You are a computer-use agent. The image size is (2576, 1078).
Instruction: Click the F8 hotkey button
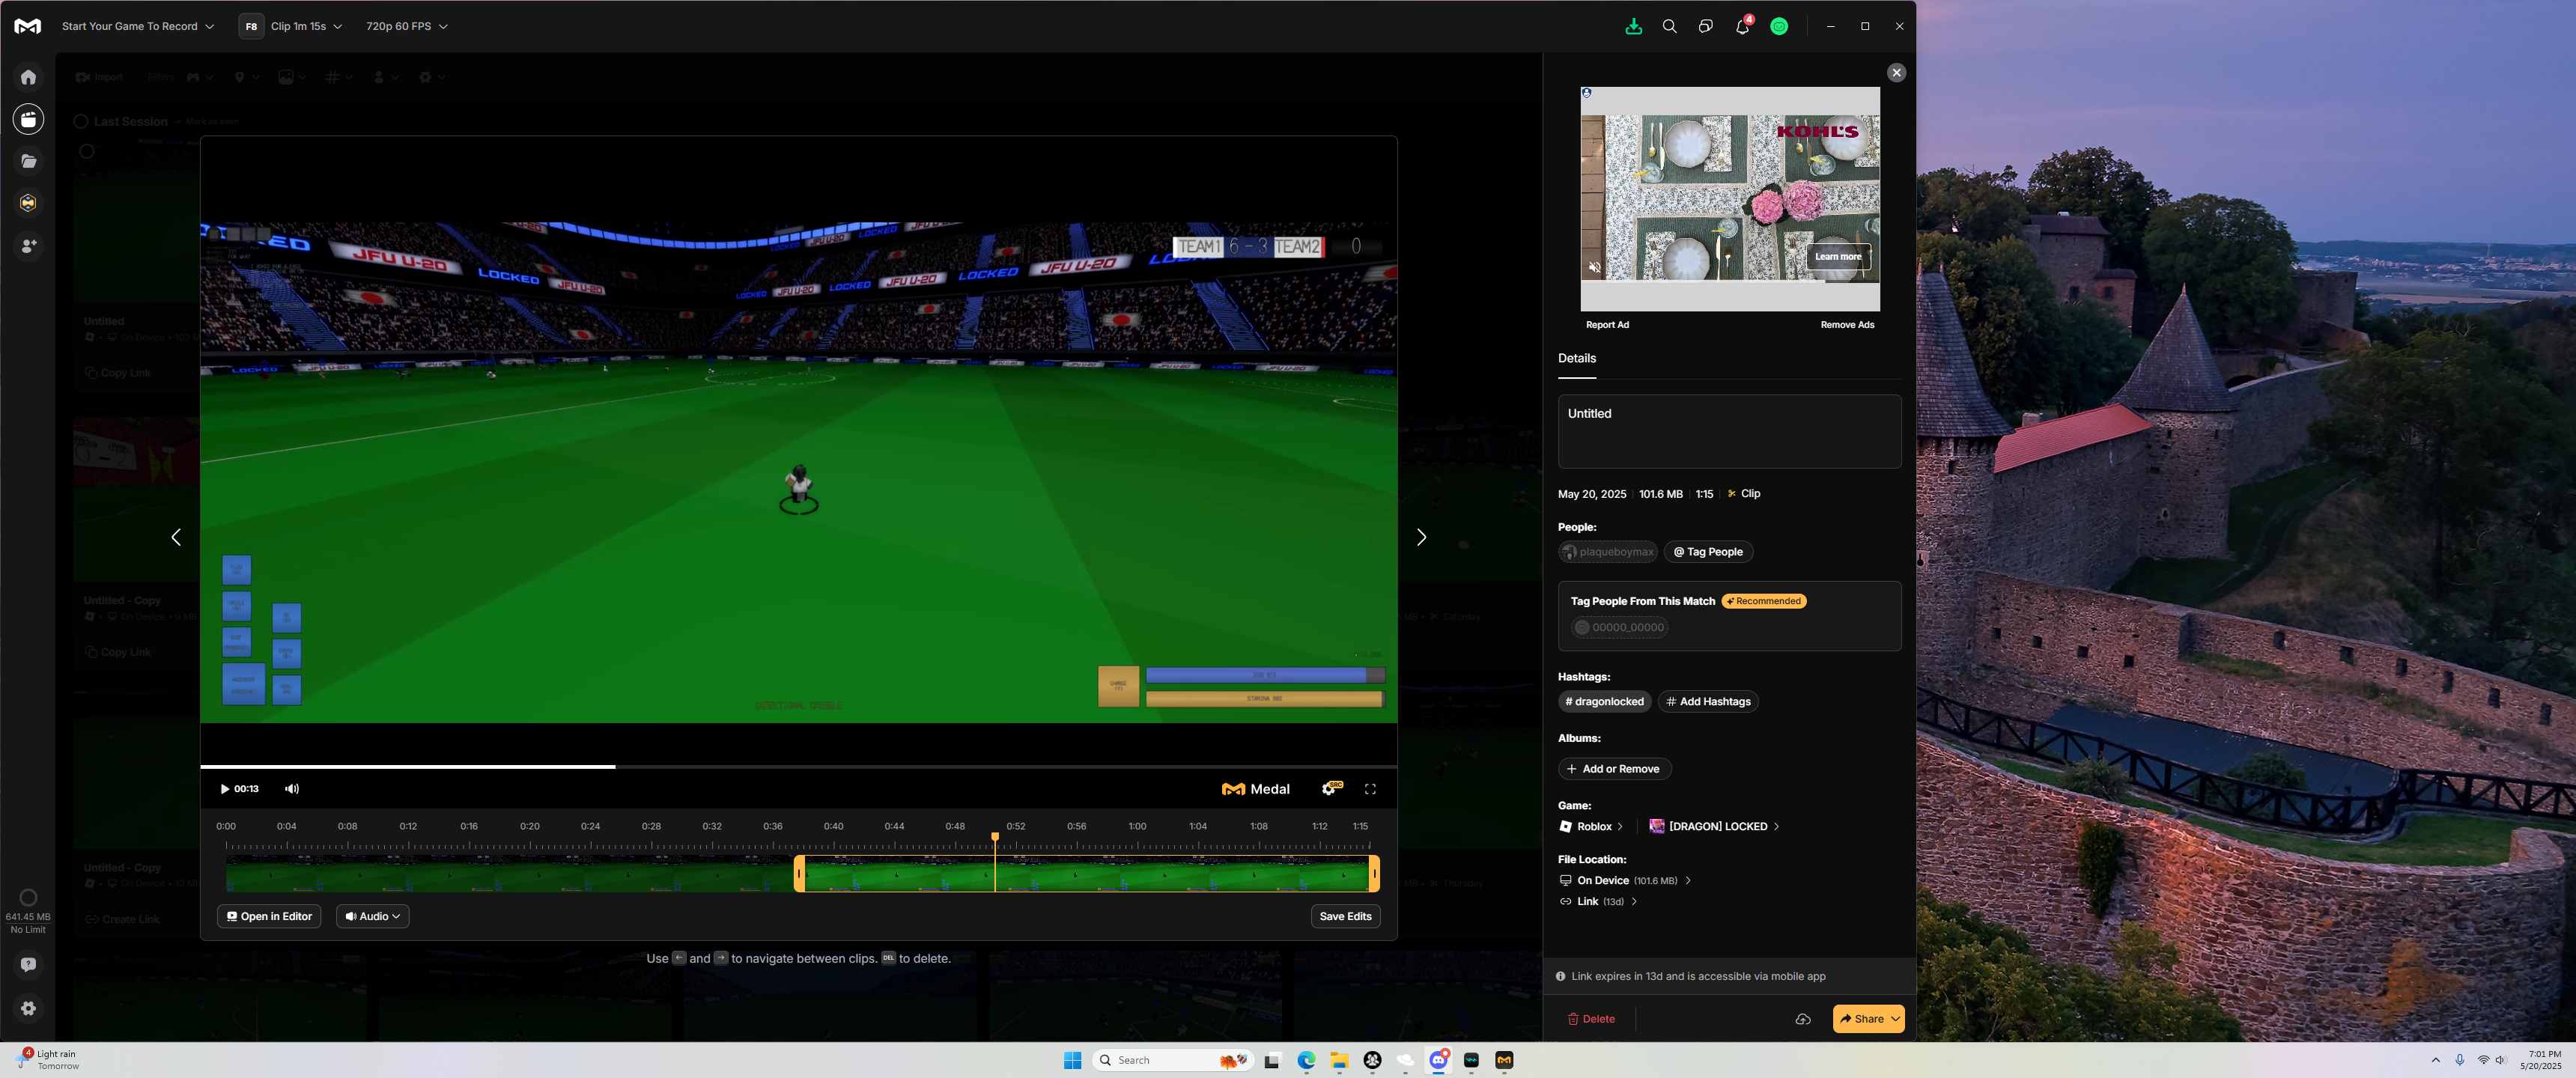[251, 27]
